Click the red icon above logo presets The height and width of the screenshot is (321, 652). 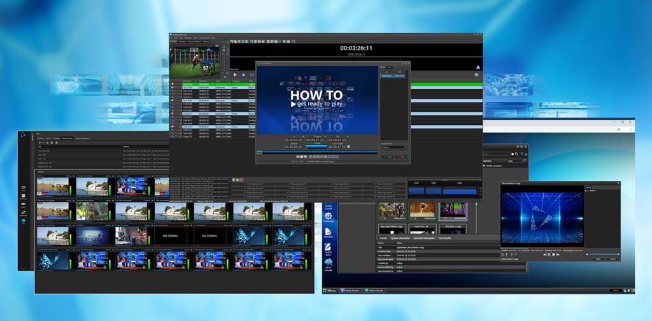click(241, 180)
